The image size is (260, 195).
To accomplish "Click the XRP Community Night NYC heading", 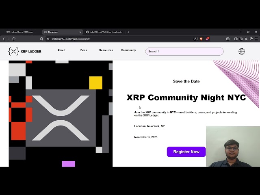I will [186, 97].
